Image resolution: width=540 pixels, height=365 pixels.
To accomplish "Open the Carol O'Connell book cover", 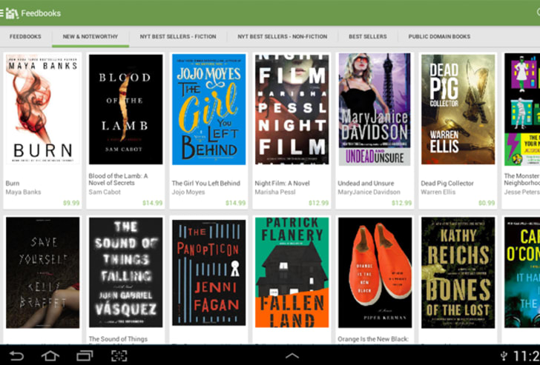I will click(522, 272).
